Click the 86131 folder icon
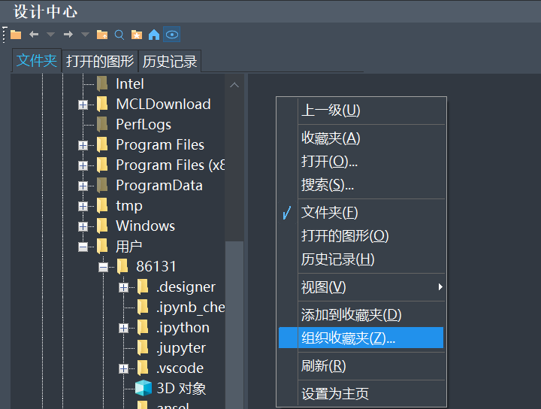The width and height of the screenshot is (541, 409). click(122, 266)
